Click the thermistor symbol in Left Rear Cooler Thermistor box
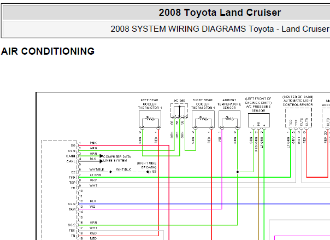Viewport: 330px width, 240px height. [150, 119]
